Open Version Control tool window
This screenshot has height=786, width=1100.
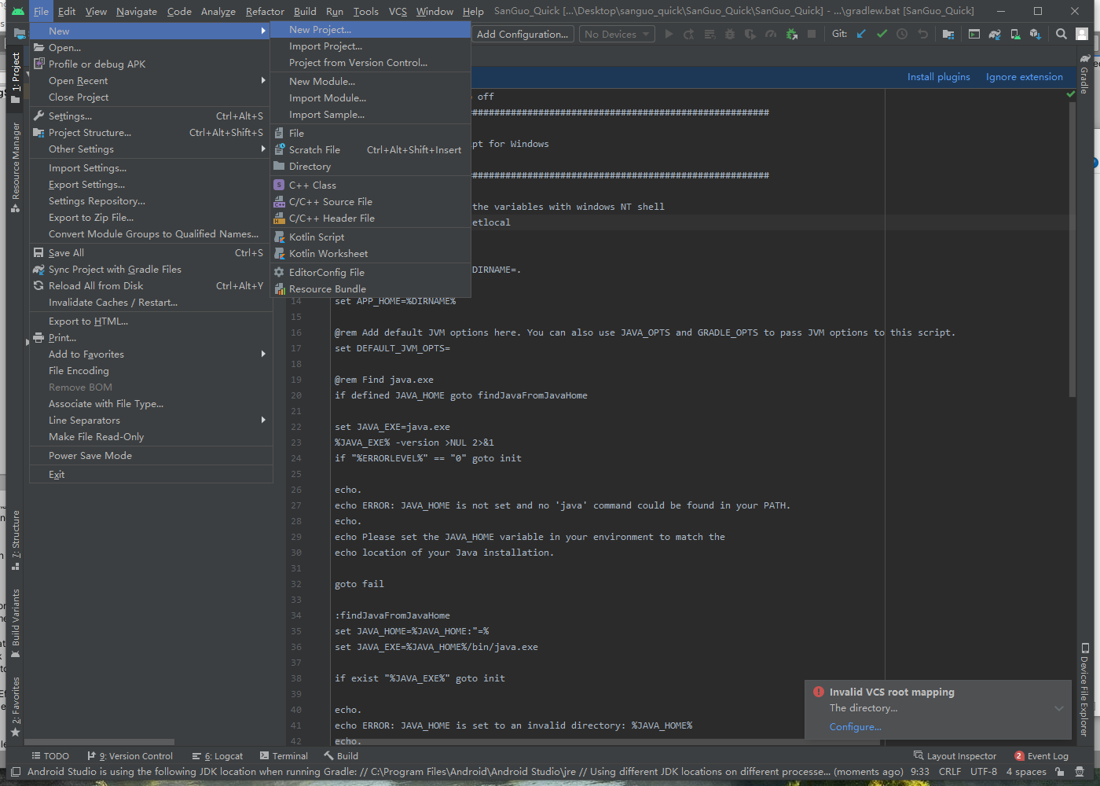(130, 756)
